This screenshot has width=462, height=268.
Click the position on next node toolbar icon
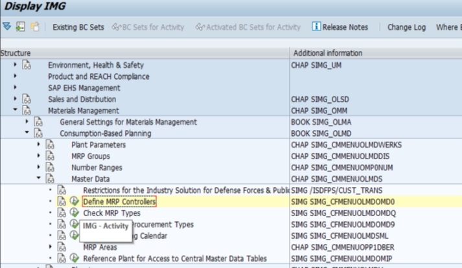point(20,27)
